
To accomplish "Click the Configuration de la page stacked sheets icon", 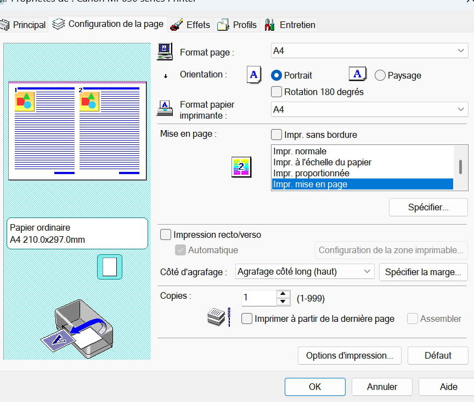I will (58, 24).
